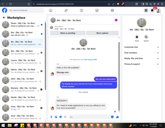This screenshot has width=165, height=128.
Task: Expand Privacy & support section
Action: pos(142,64)
